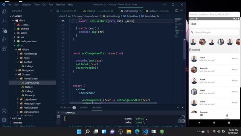Viewport: 241px width, 136px height.
Task: Tap the chat tab icon in emulator bottom bar
Action: (x=201, y=116)
